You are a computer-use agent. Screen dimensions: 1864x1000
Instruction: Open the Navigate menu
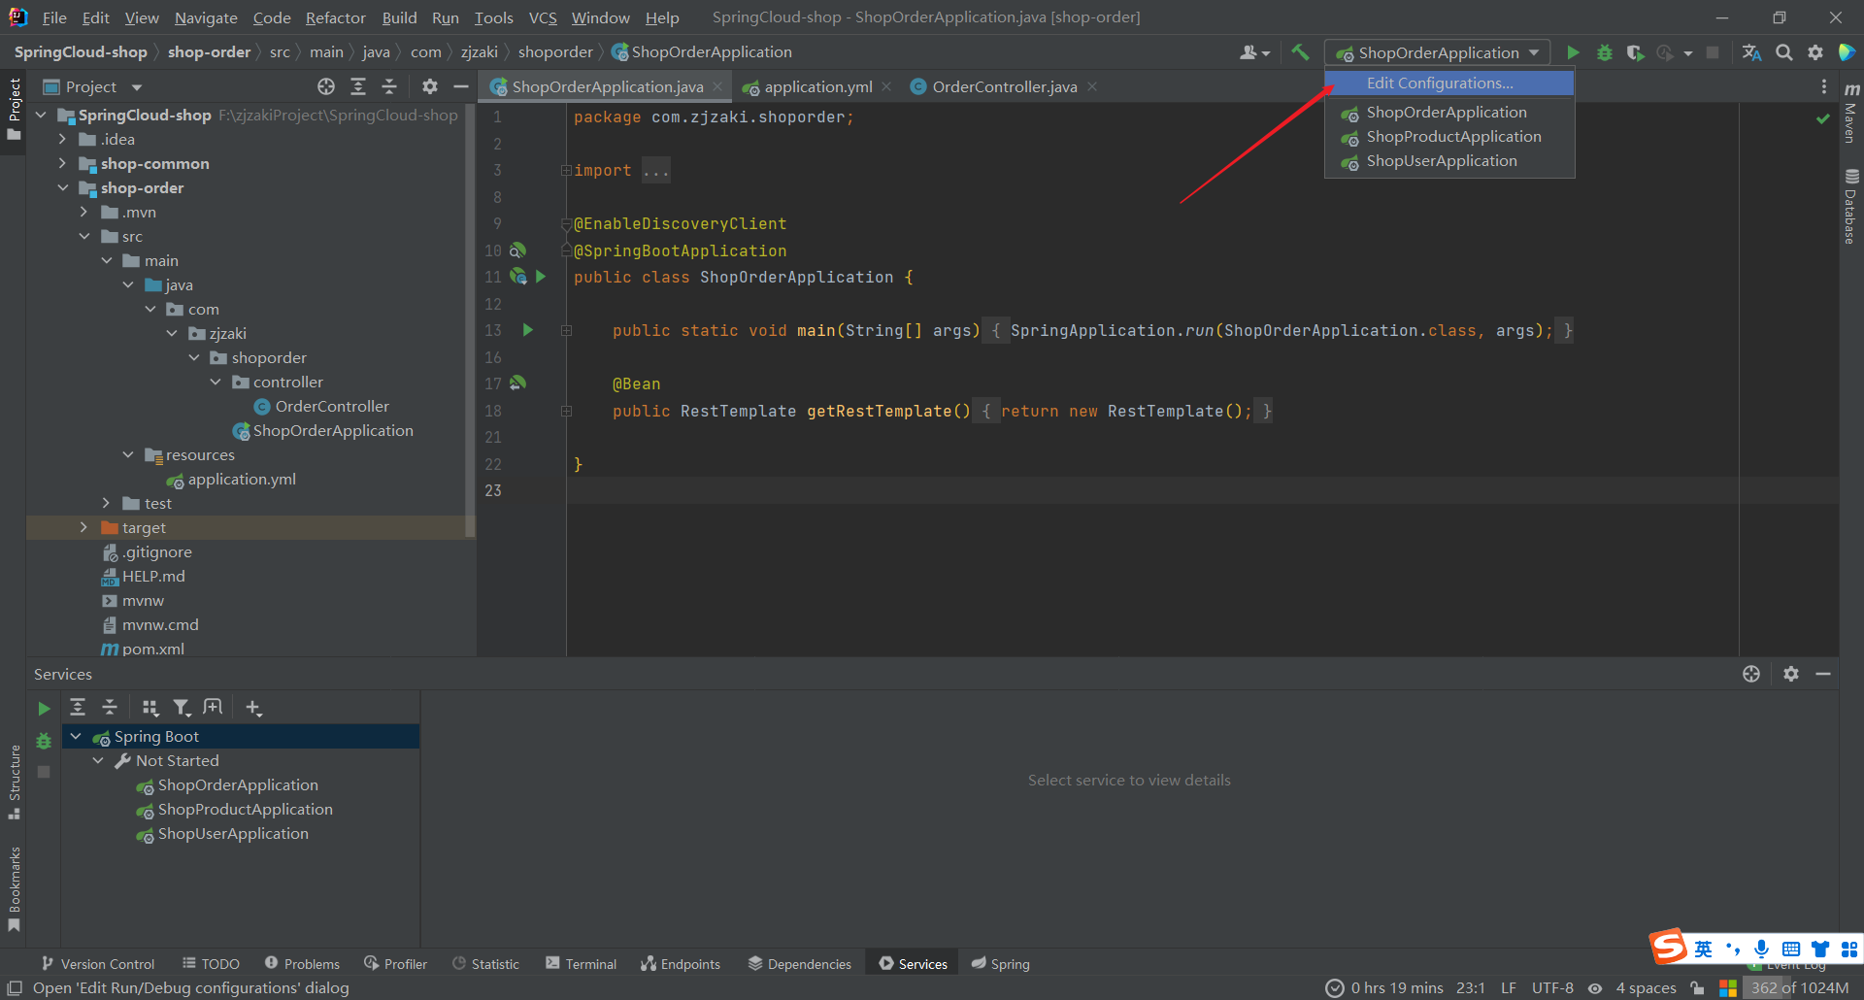pos(206,17)
